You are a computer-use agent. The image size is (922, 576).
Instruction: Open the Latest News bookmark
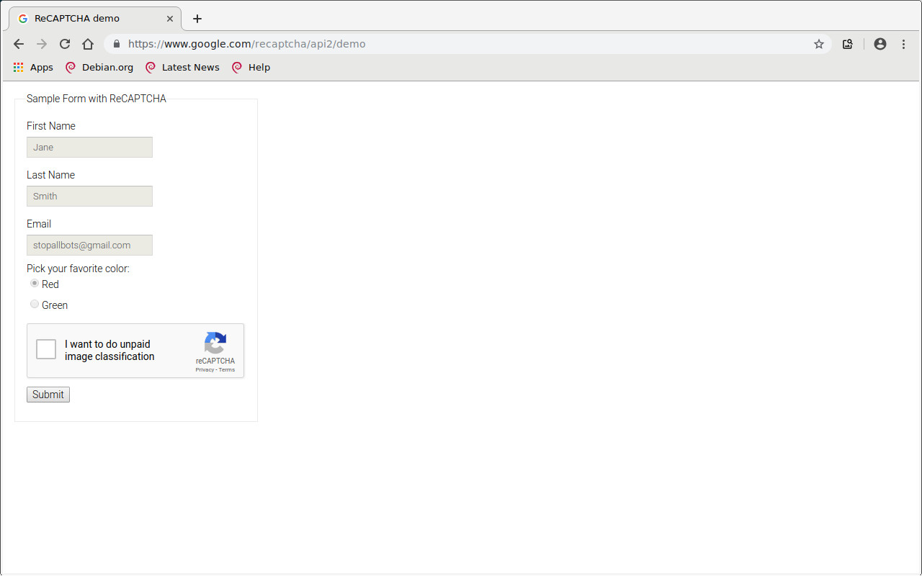click(x=182, y=67)
